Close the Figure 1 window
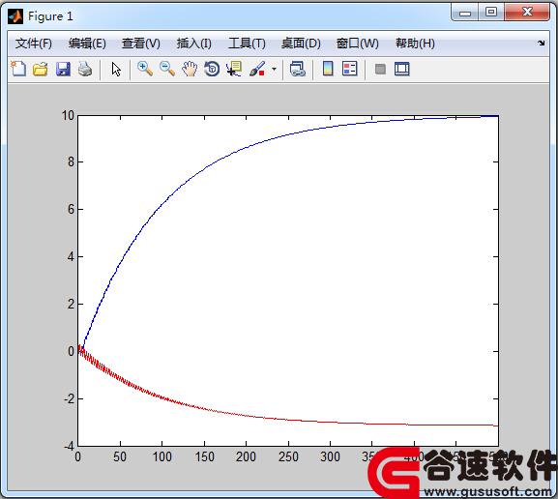 tap(527, 13)
